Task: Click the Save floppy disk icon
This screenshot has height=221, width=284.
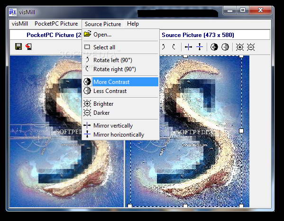Action: [18, 46]
